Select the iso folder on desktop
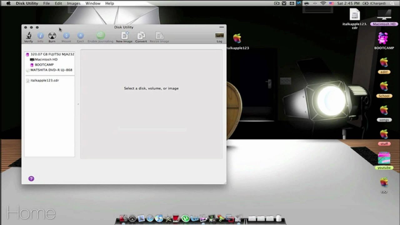 (x=384, y=186)
